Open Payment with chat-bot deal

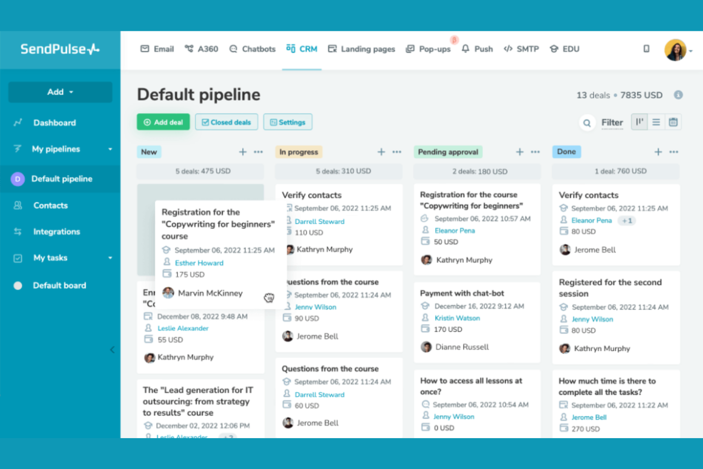462,294
